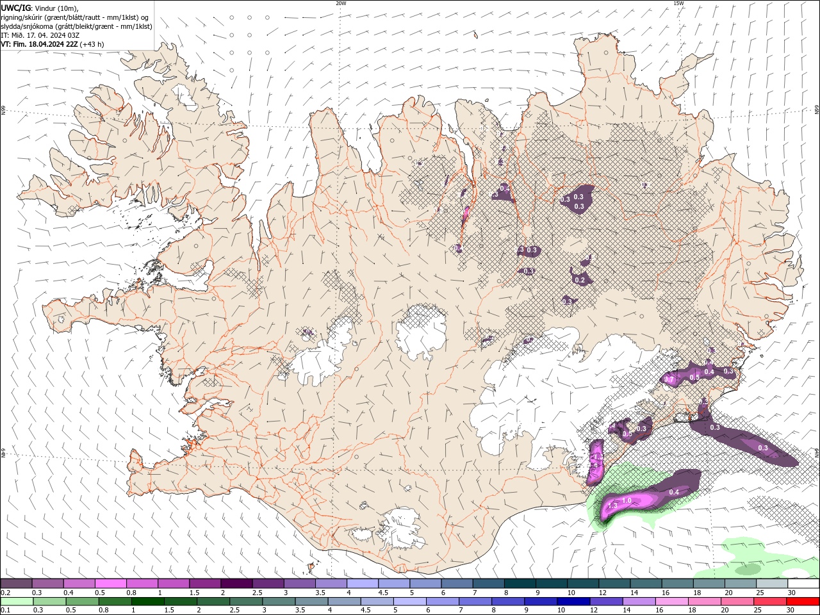Choose the 3.5 swatch in the upper legend row
This screenshot has width=820, height=615.
coord(331,584)
